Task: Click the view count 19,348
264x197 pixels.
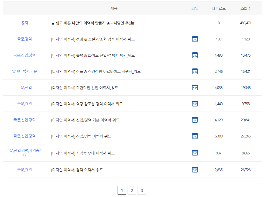Action: tap(246, 88)
